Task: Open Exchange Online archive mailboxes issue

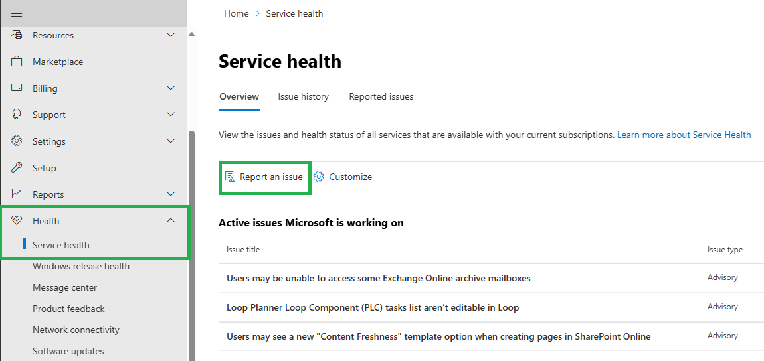Action: 379,278
